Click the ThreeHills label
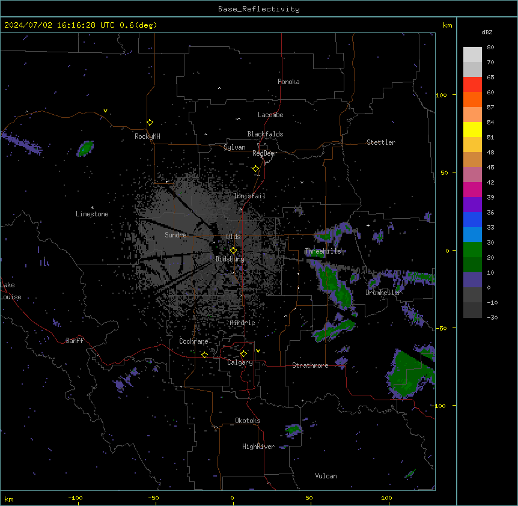Viewport: 518px width, 506px height. pos(323,251)
